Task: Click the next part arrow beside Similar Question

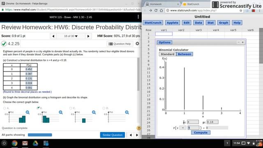Action: click(x=137, y=135)
